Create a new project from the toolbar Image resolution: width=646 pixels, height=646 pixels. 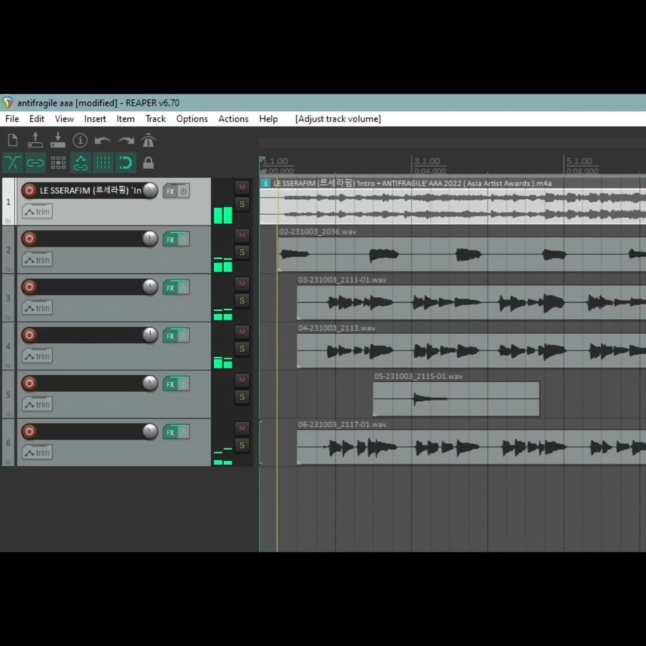coord(13,141)
